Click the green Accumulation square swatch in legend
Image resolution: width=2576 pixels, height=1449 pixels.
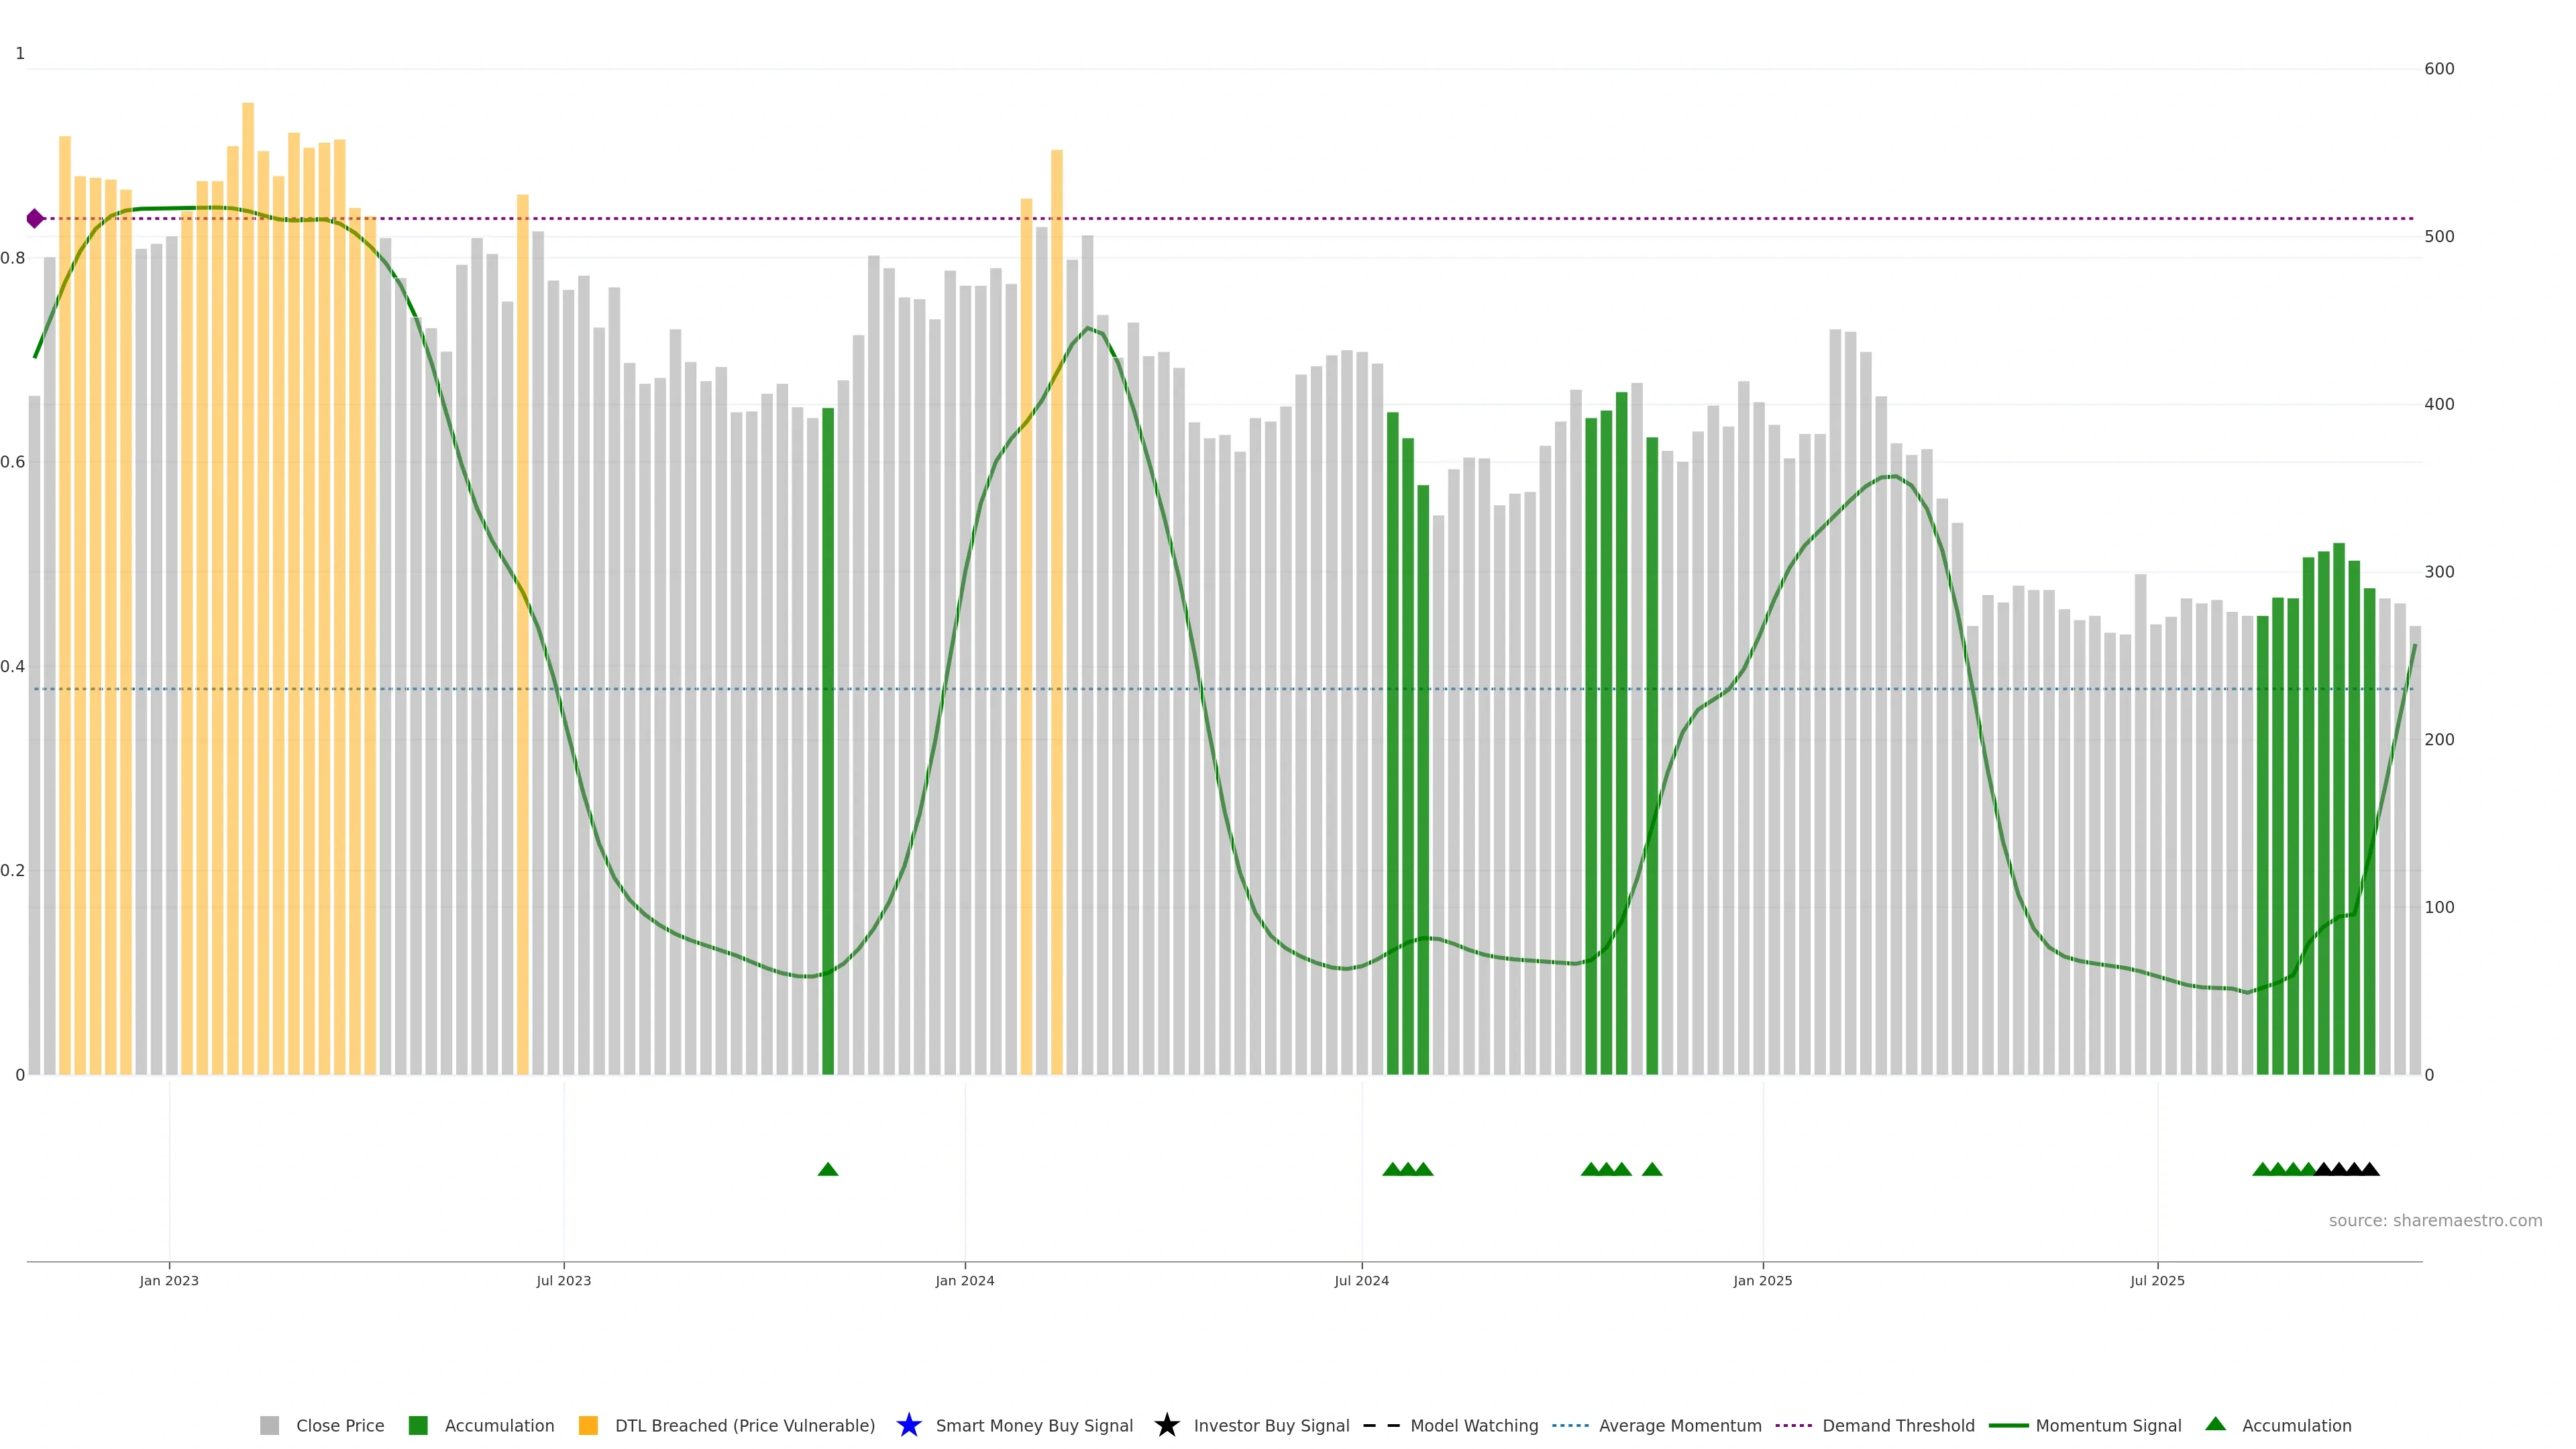418,1426
